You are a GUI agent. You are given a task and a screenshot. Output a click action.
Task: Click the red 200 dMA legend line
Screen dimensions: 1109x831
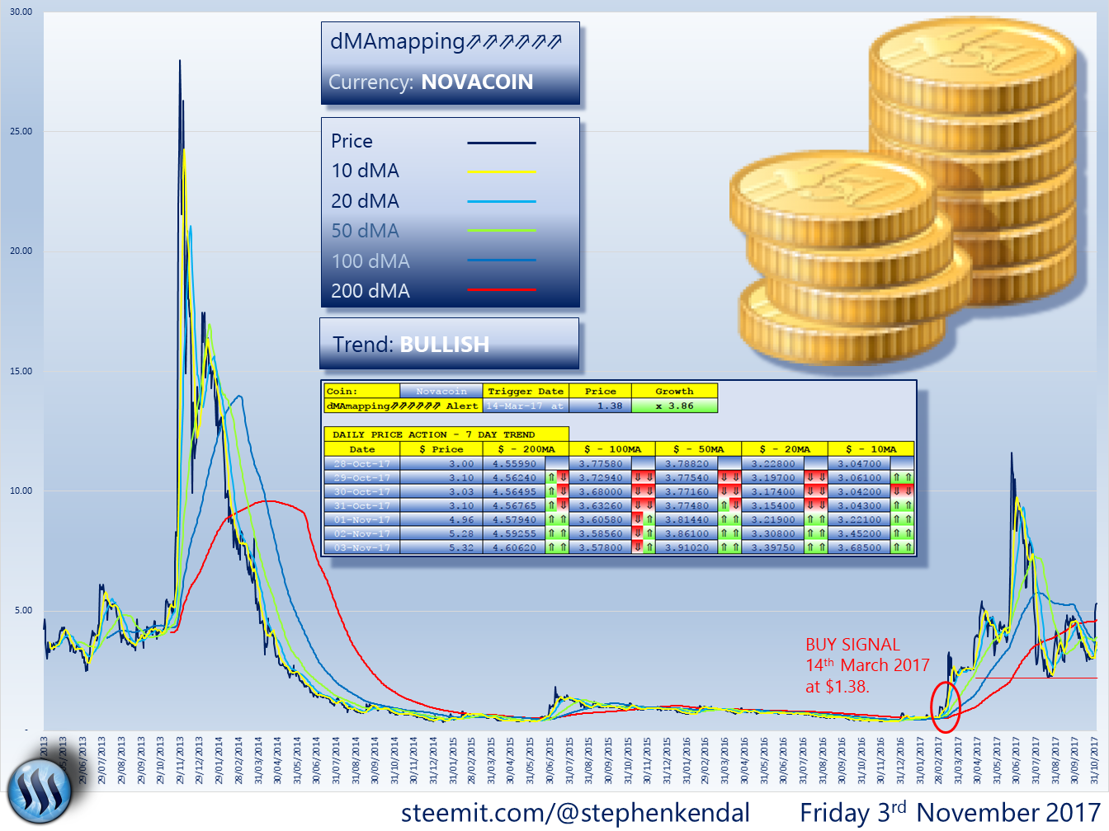pos(502,289)
